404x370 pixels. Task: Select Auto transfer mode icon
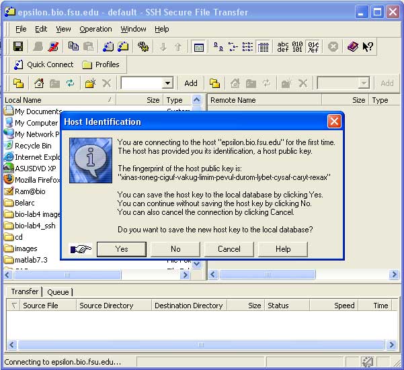tap(313, 47)
